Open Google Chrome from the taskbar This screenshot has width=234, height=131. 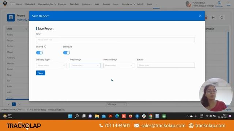click(x=151, y=116)
